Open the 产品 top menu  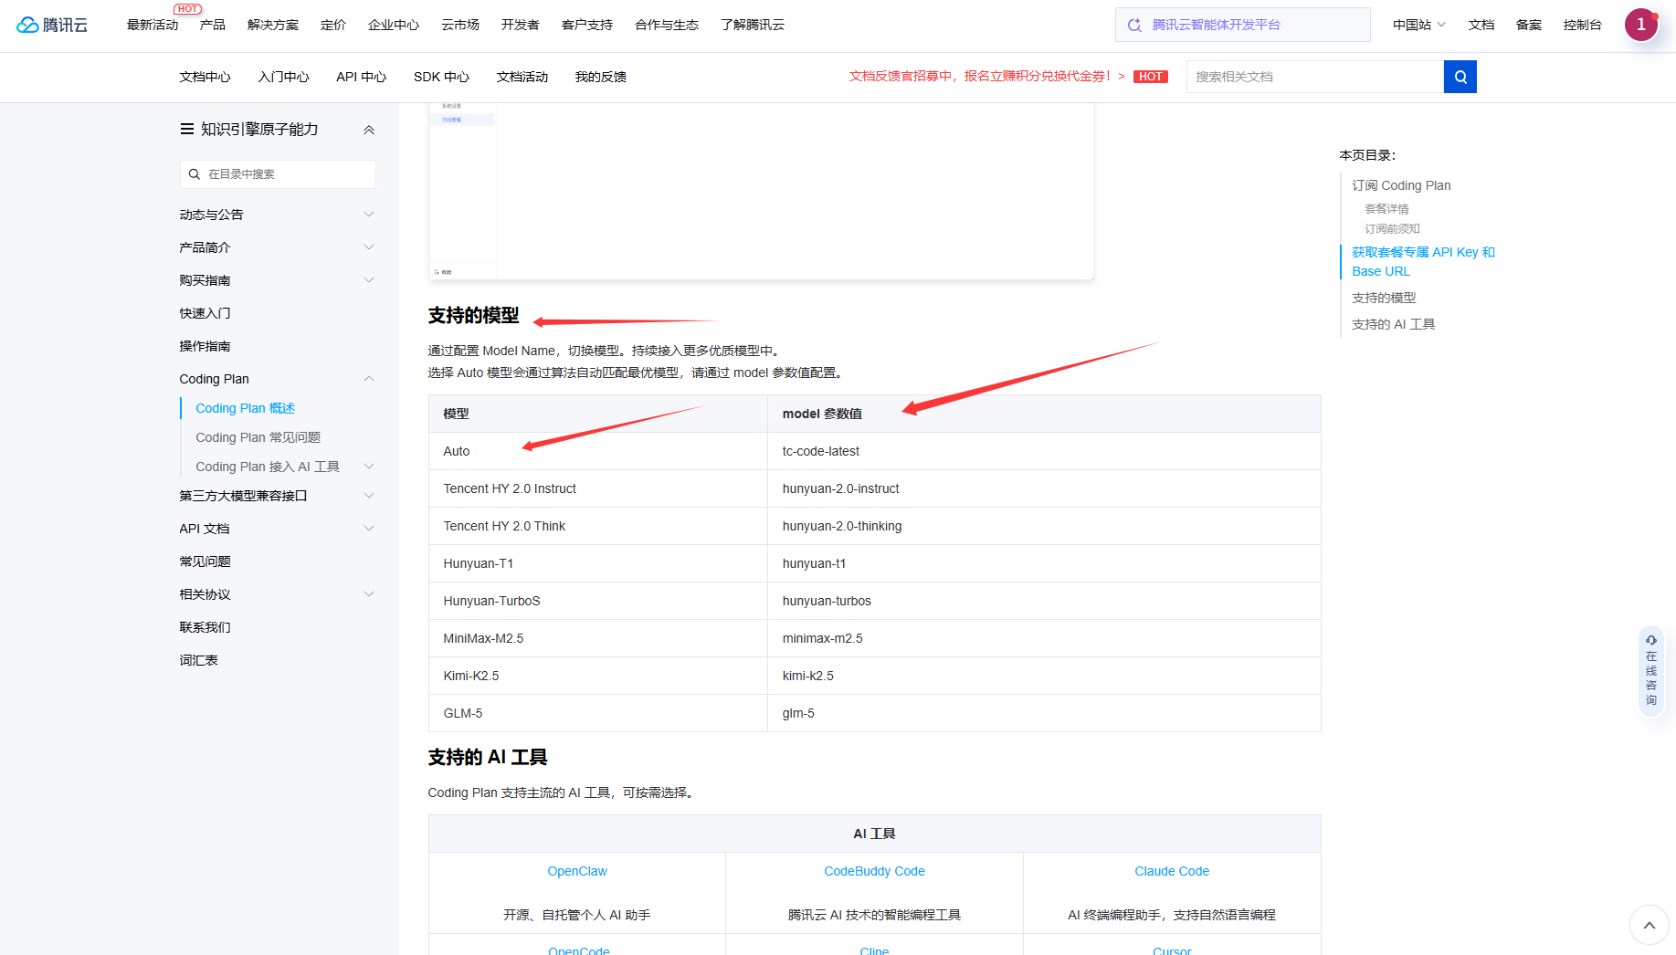tap(212, 25)
